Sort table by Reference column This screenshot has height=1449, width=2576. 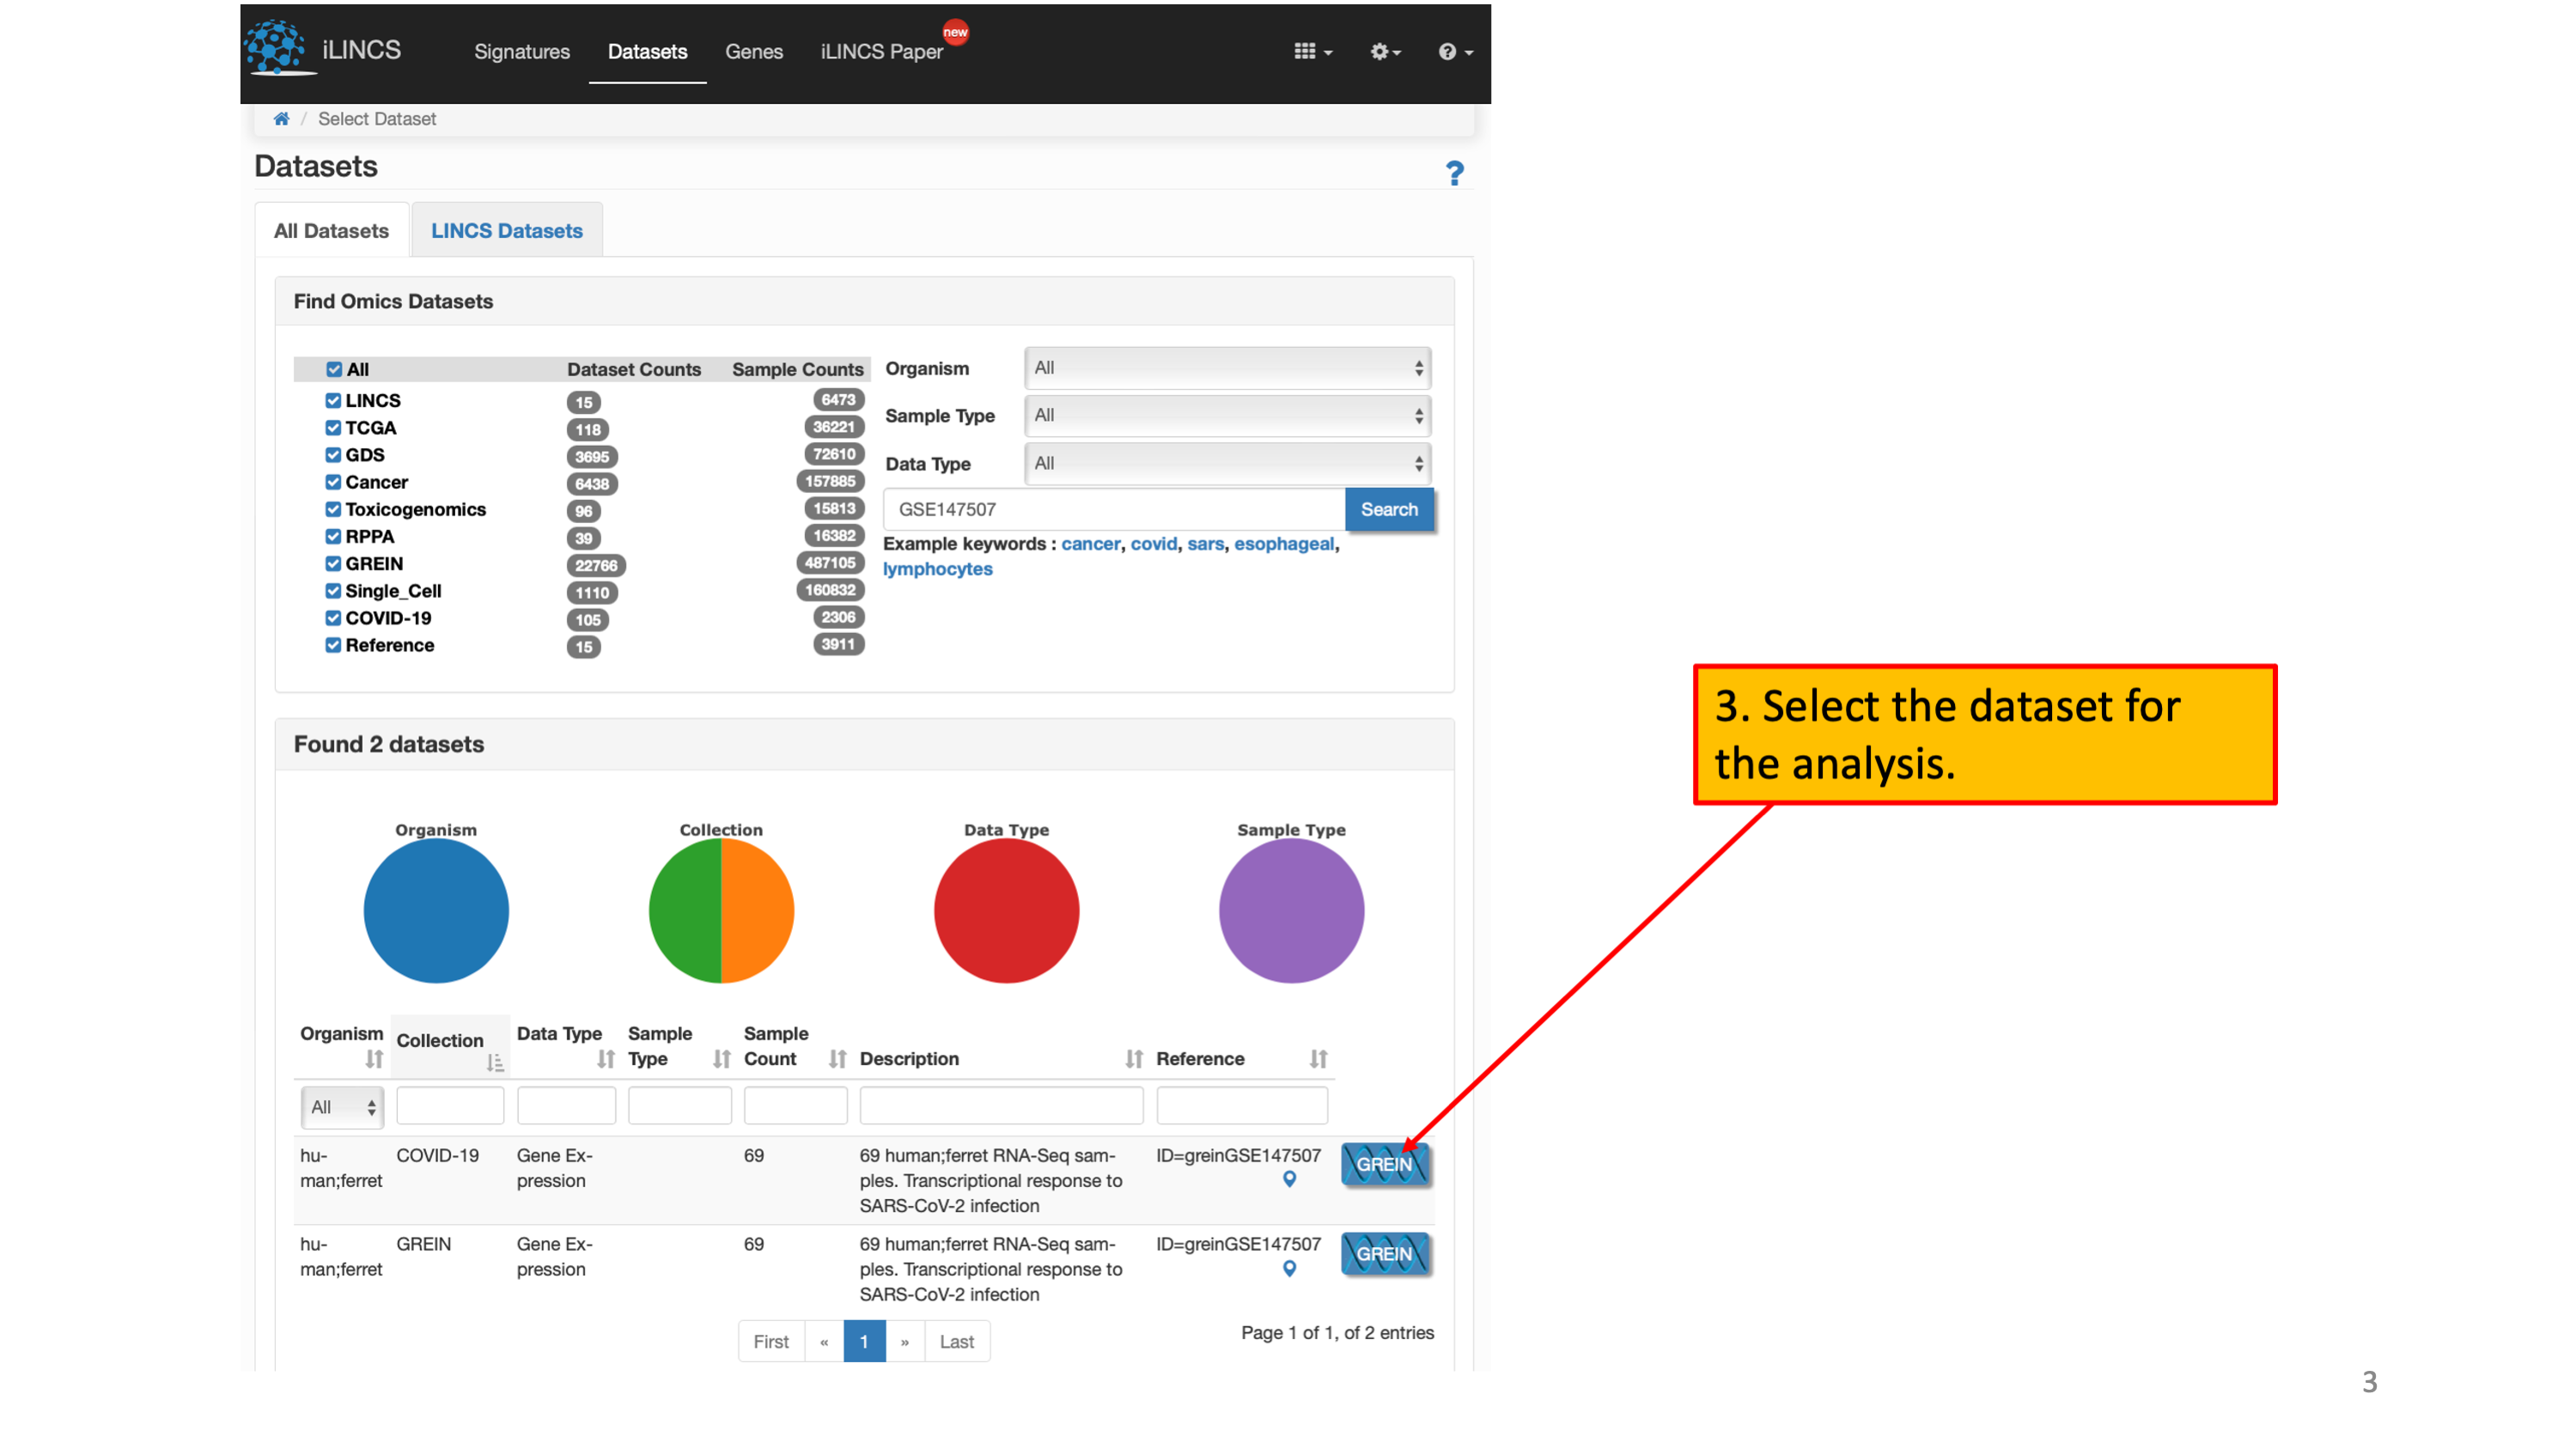pyautogui.click(x=1318, y=1058)
